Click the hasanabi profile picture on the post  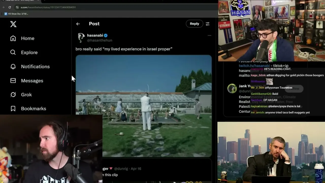coord(81,38)
